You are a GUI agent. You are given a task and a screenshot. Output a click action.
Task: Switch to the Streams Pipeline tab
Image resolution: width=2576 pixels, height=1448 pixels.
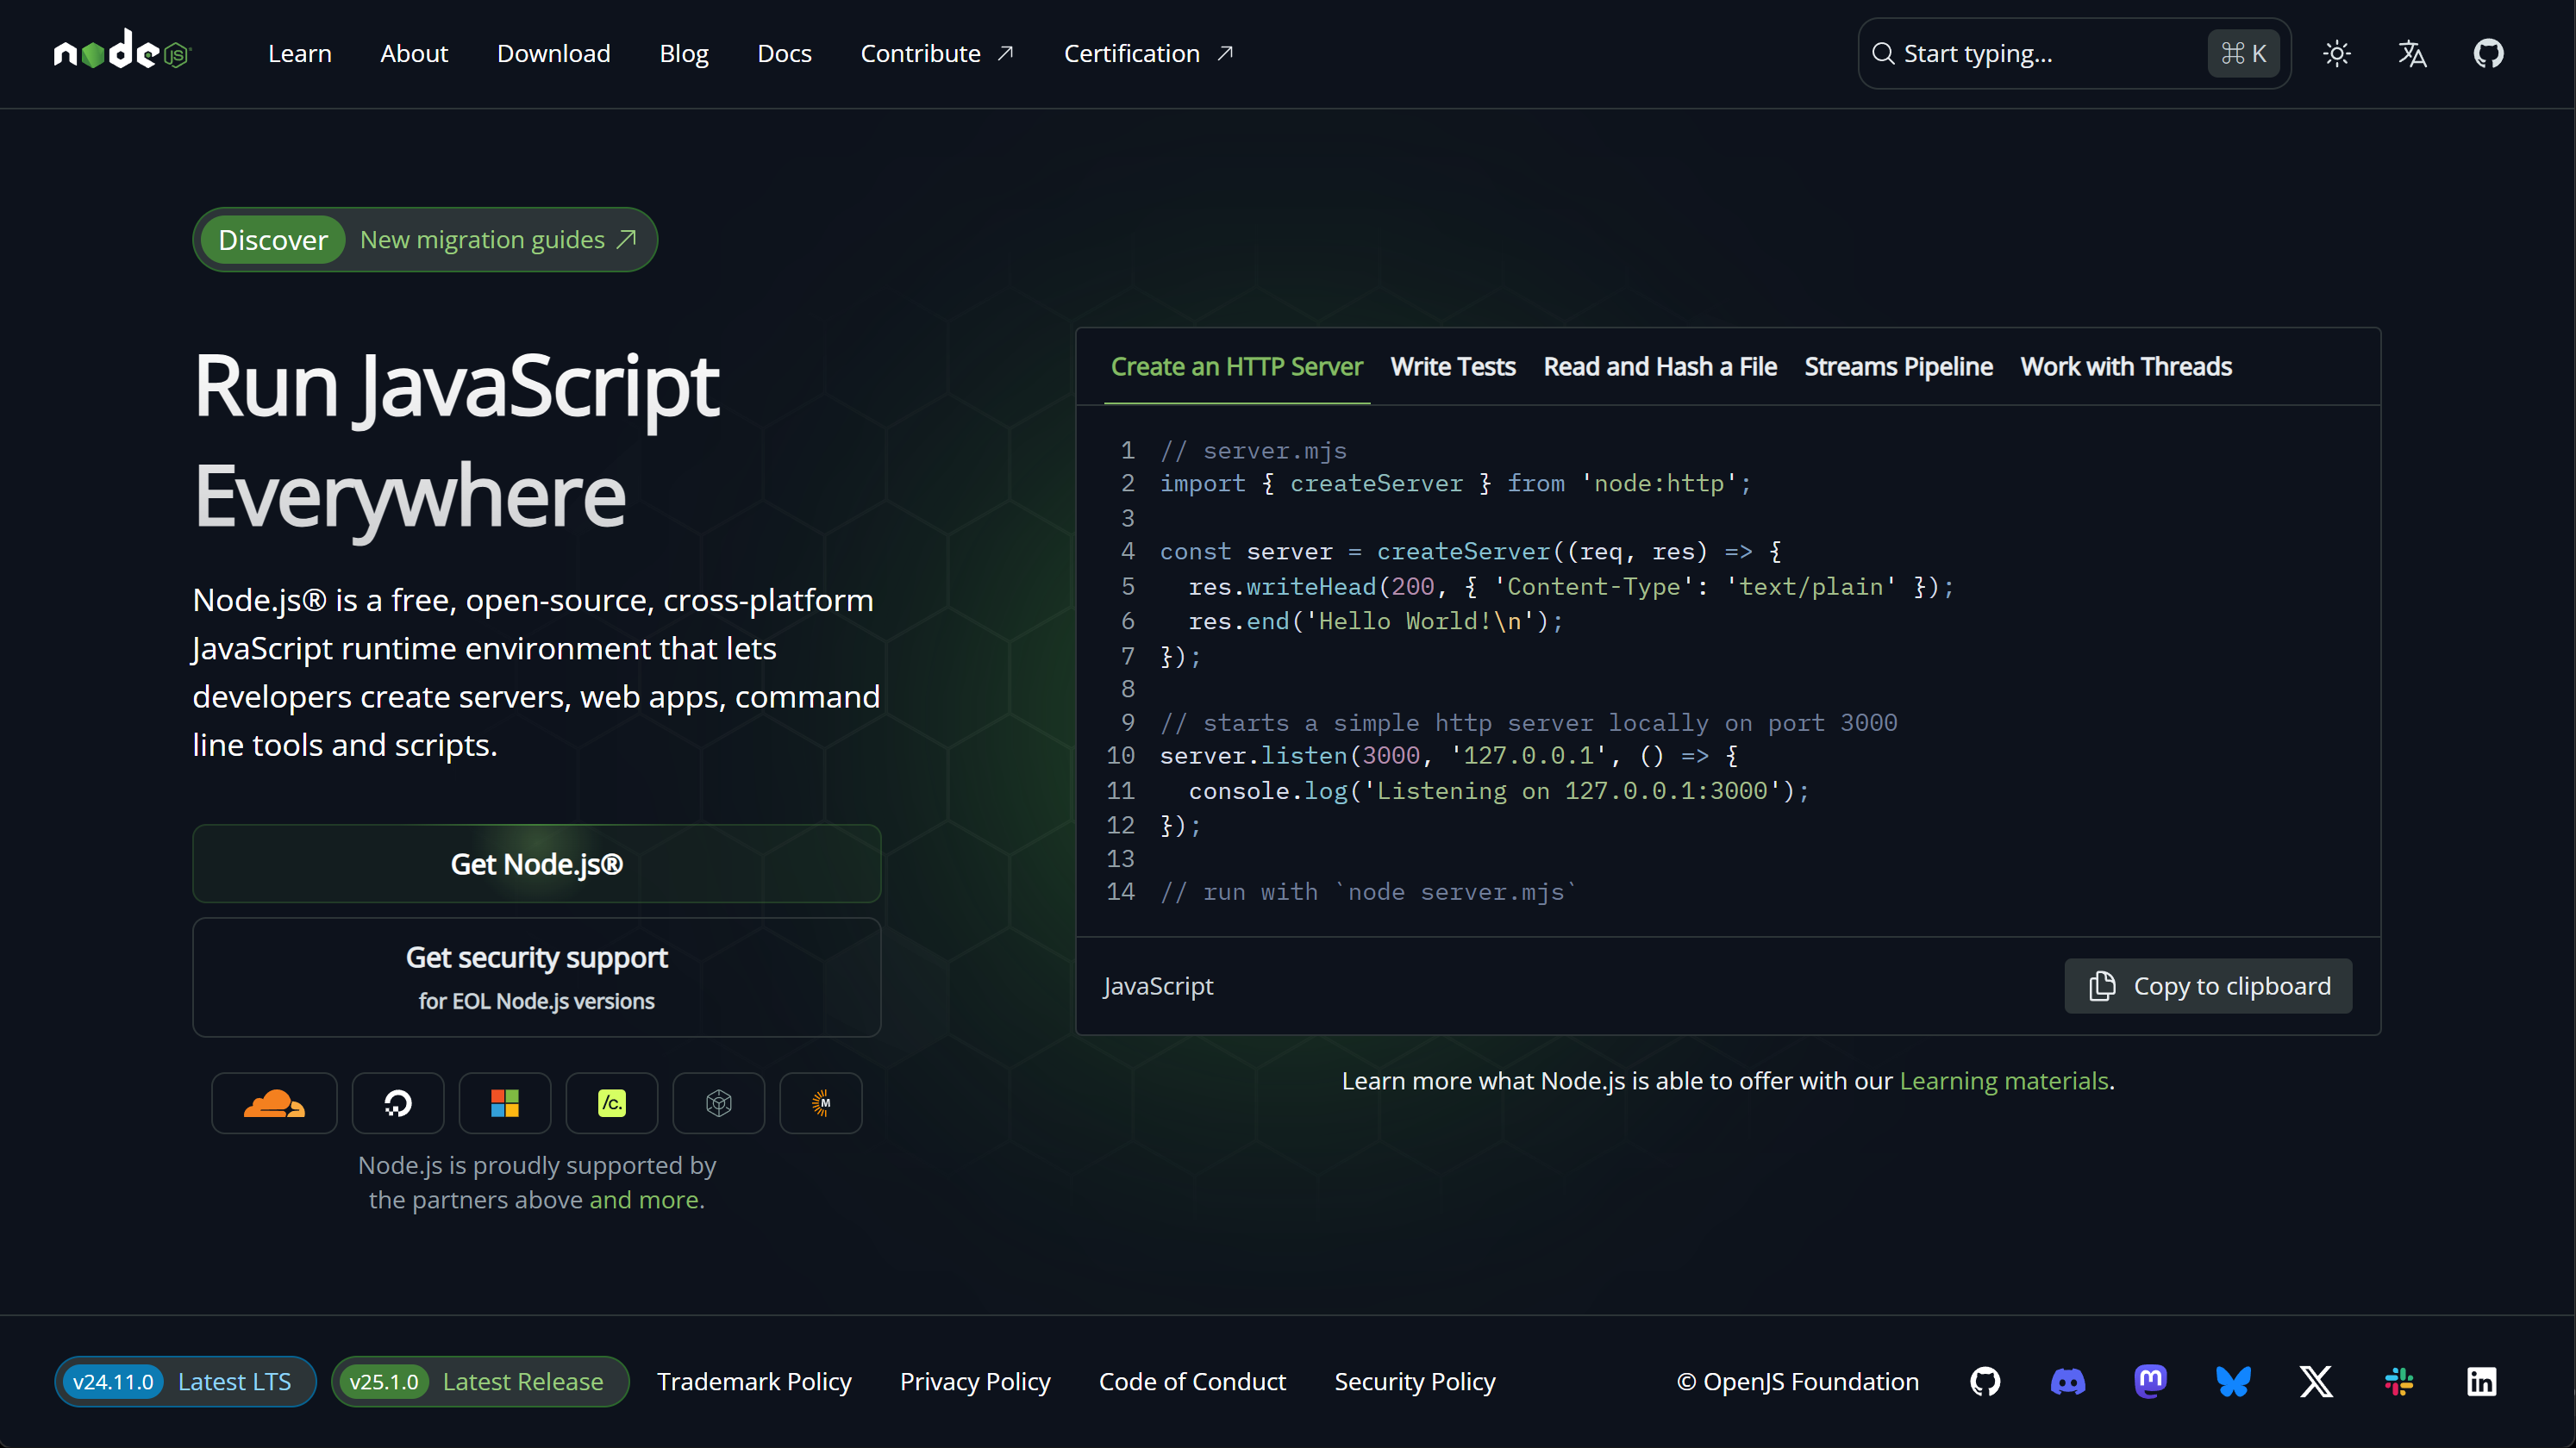pos(1898,367)
